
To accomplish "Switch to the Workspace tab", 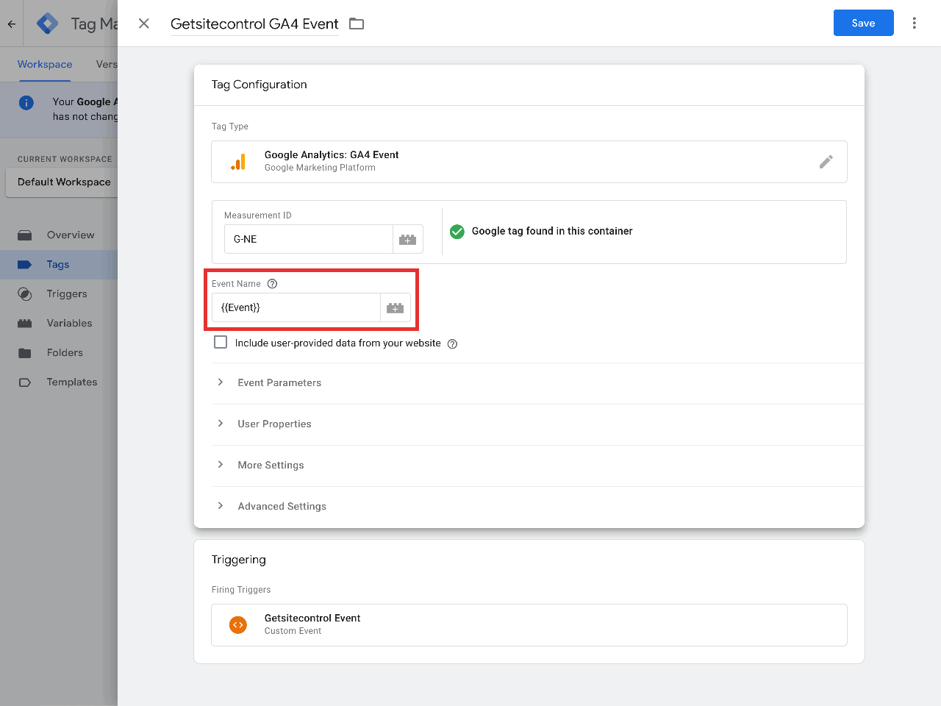I will pos(44,64).
